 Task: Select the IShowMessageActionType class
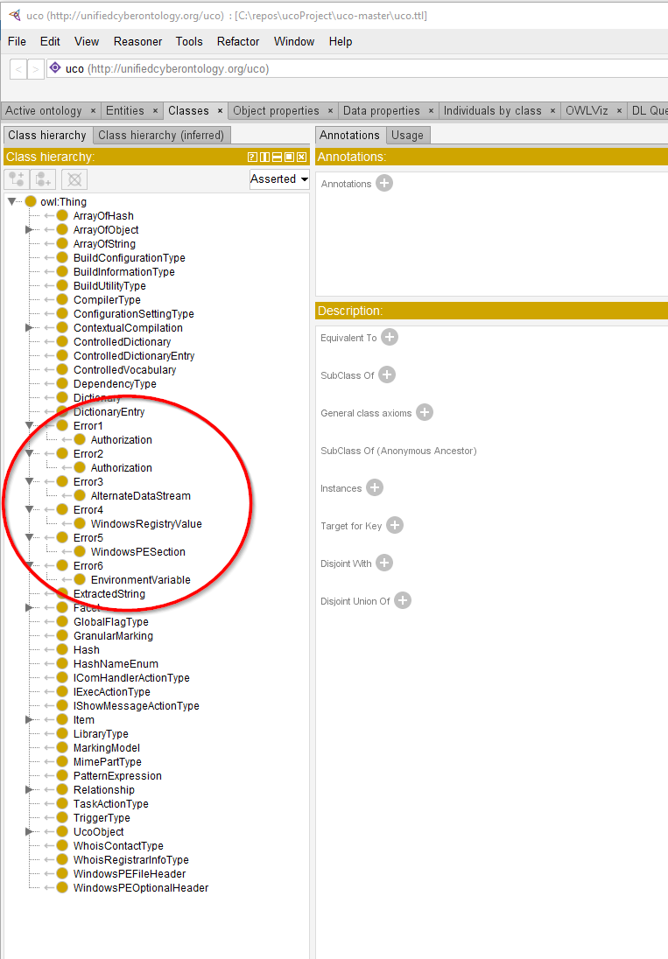pyautogui.click(x=137, y=705)
